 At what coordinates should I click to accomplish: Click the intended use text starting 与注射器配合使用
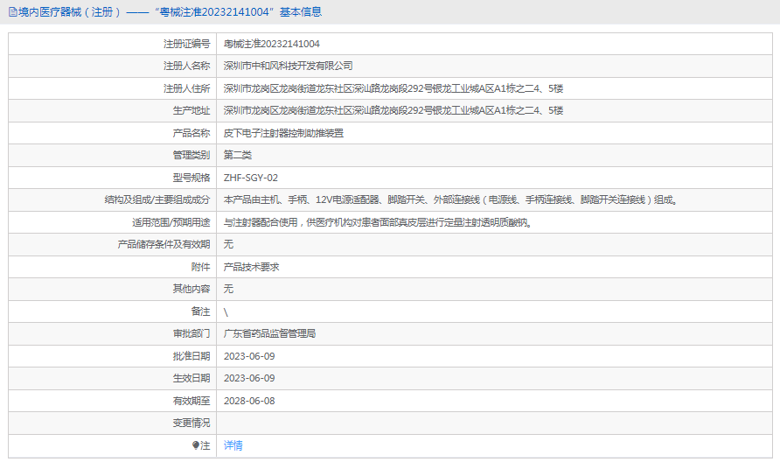pos(378,222)
